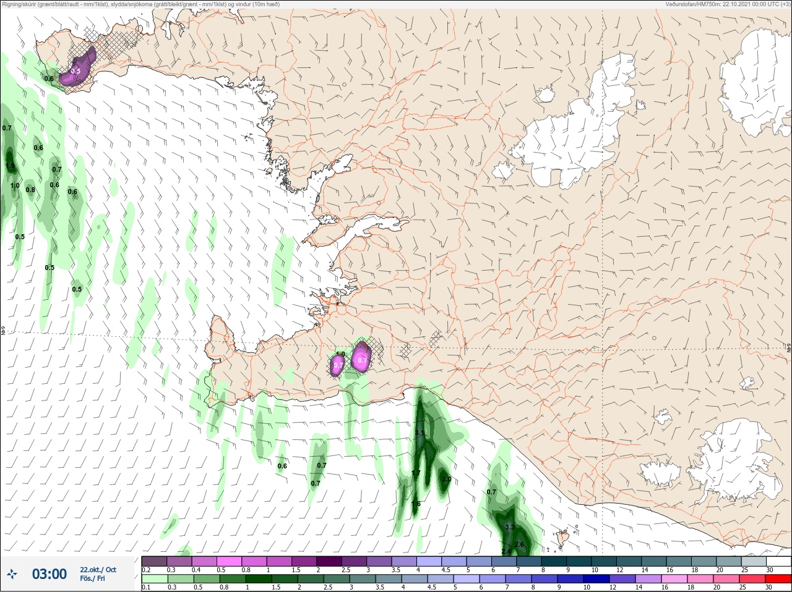Click the 64N latitude label on the left edge
The width and height of the screenshot is (792, 592).
click(x=3, y=331)
